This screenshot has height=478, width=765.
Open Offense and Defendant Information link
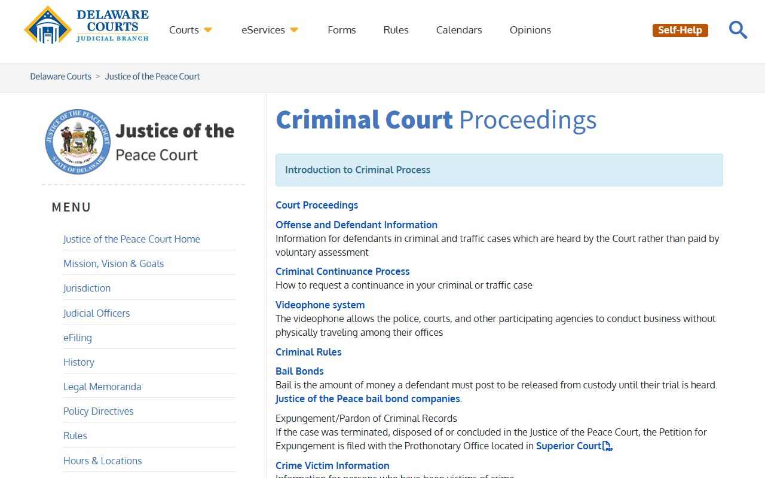pyautogui.click(x=356, y=225)
